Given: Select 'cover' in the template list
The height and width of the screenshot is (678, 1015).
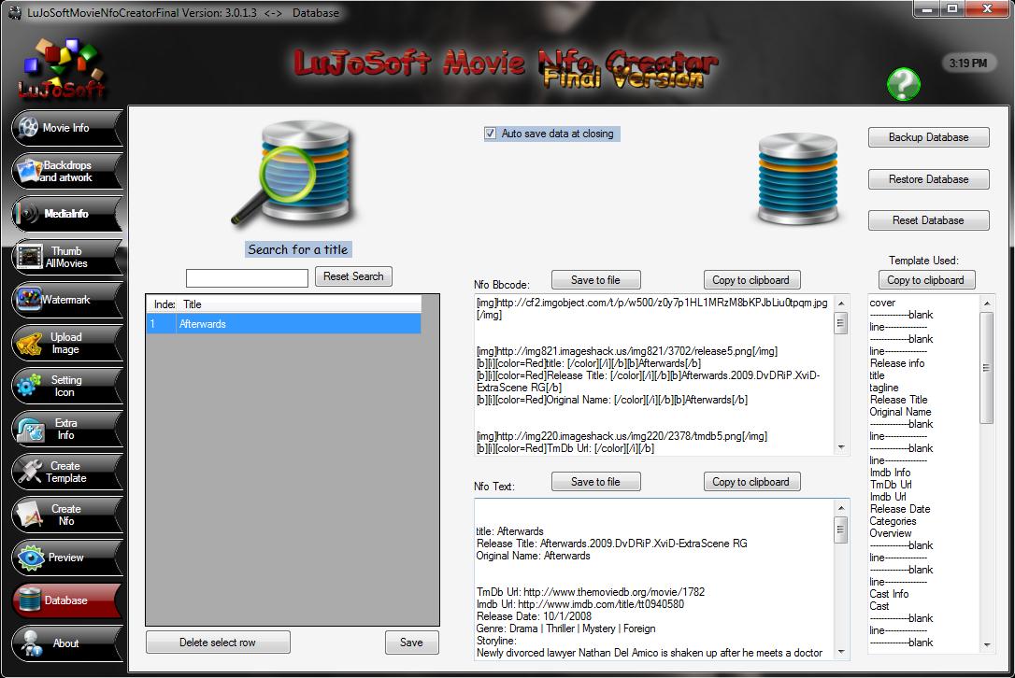Looking at the screenshot, I should coord(882,303).
